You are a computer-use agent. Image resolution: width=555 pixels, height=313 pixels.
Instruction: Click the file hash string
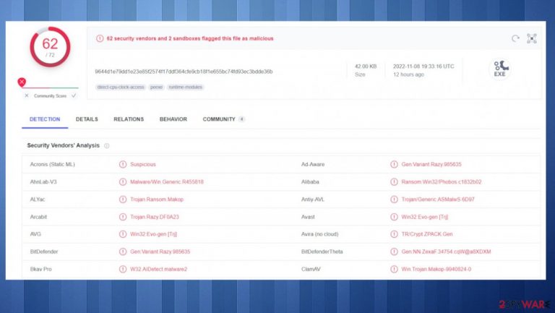184,72
